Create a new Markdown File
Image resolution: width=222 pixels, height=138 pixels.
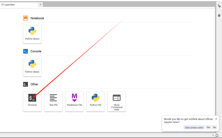pos(74,101)
